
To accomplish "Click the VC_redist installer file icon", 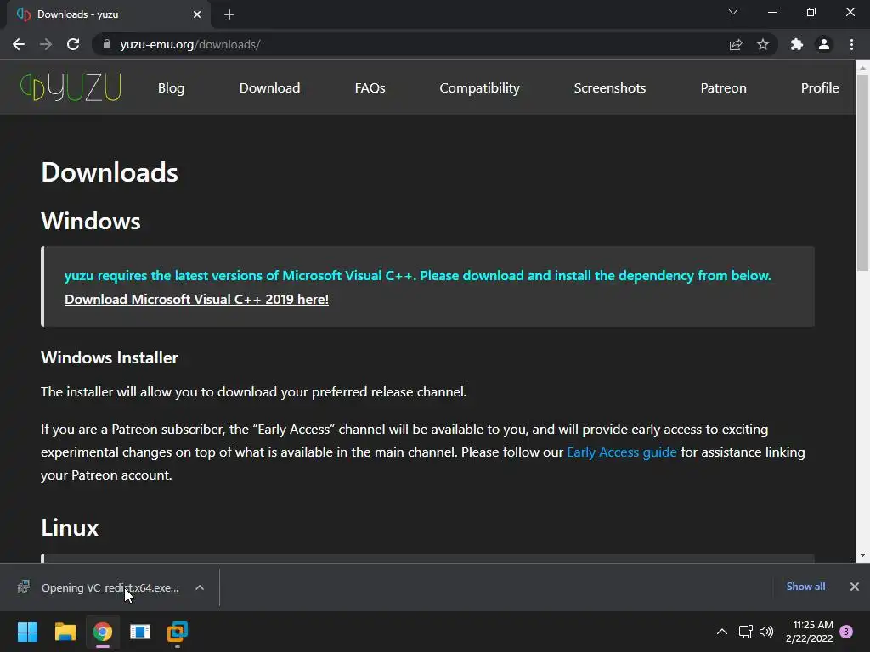I will pos(24,587).
